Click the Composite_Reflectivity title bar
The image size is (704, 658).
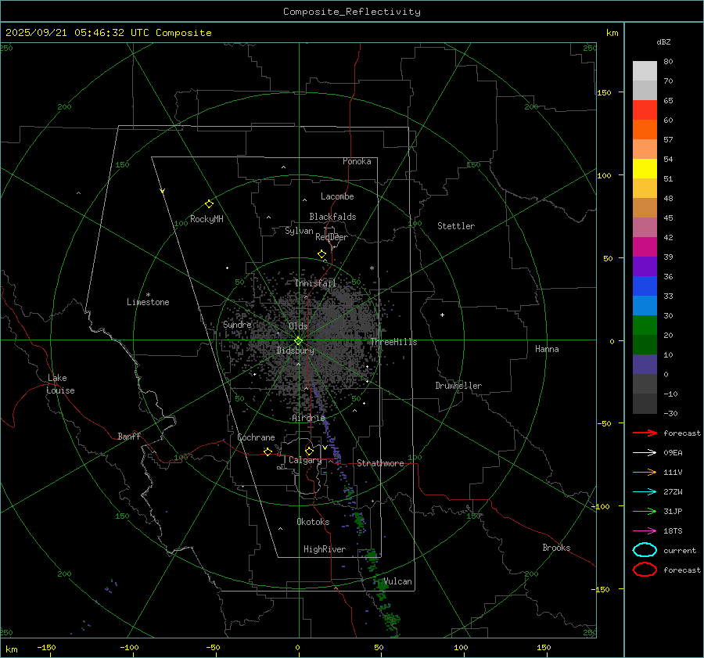tap(351, 11)
